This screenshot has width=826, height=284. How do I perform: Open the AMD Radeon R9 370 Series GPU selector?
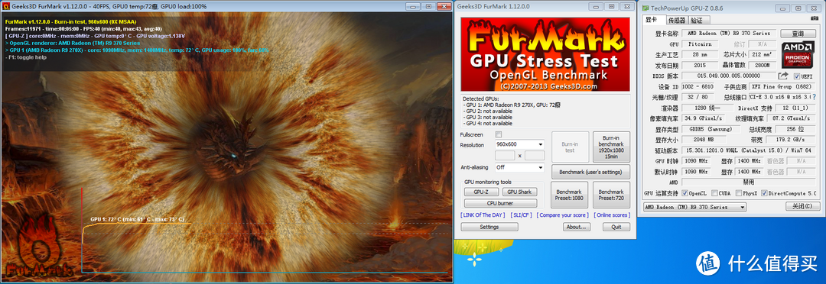click(694, 207)
